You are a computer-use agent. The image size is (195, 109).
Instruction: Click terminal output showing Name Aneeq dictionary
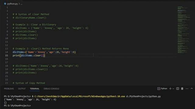[x=30, y=99]
